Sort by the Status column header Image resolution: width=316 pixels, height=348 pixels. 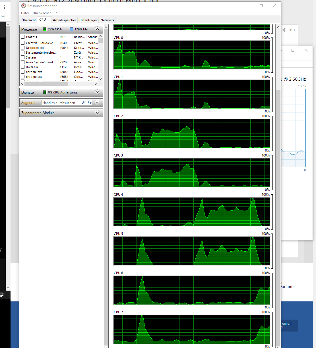[x=93, y=37]
